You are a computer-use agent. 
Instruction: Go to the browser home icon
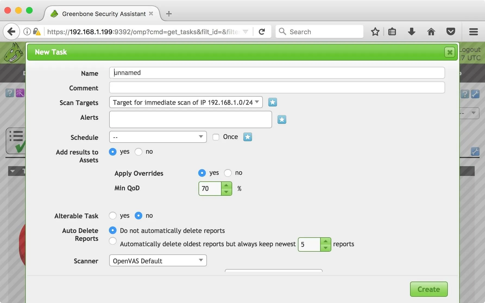(x=431, y=32)
